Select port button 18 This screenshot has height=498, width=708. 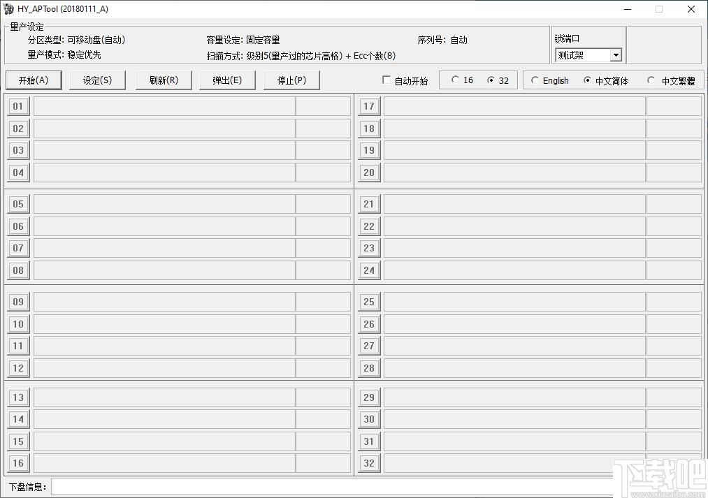pyautogui.click(x=369, y=129)
